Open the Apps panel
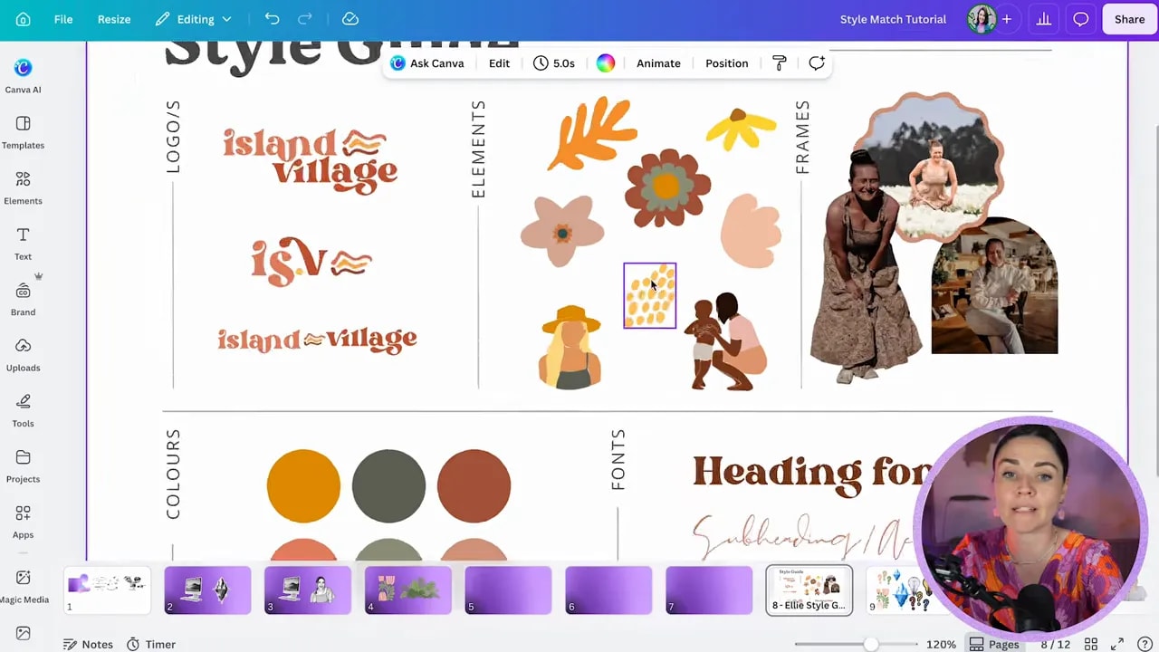 pos(23,522)
